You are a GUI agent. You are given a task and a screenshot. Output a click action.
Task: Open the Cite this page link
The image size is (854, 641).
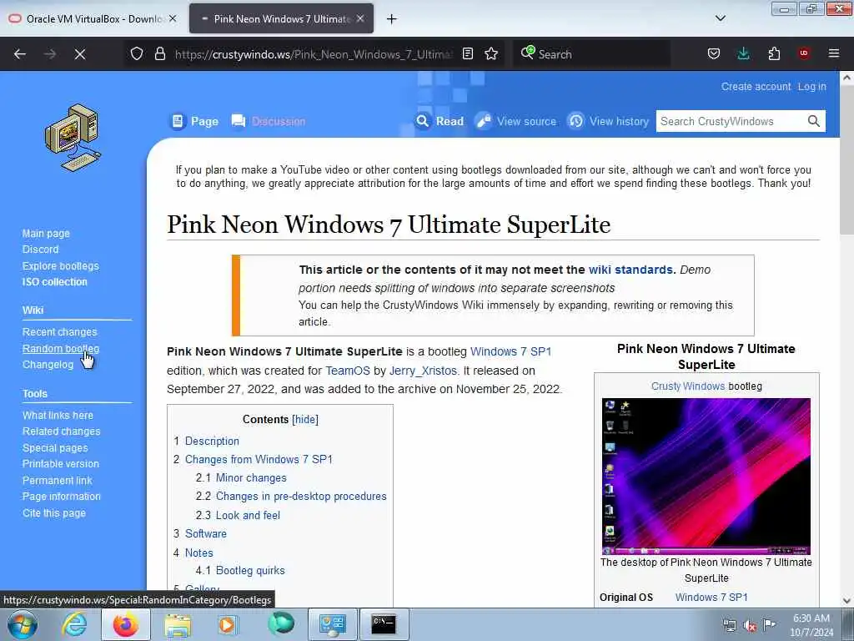click(x=54, y=513)
